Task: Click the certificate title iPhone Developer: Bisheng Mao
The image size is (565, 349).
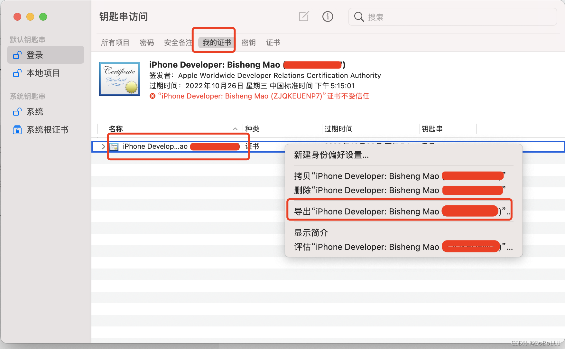Action: tap(215, 65)
